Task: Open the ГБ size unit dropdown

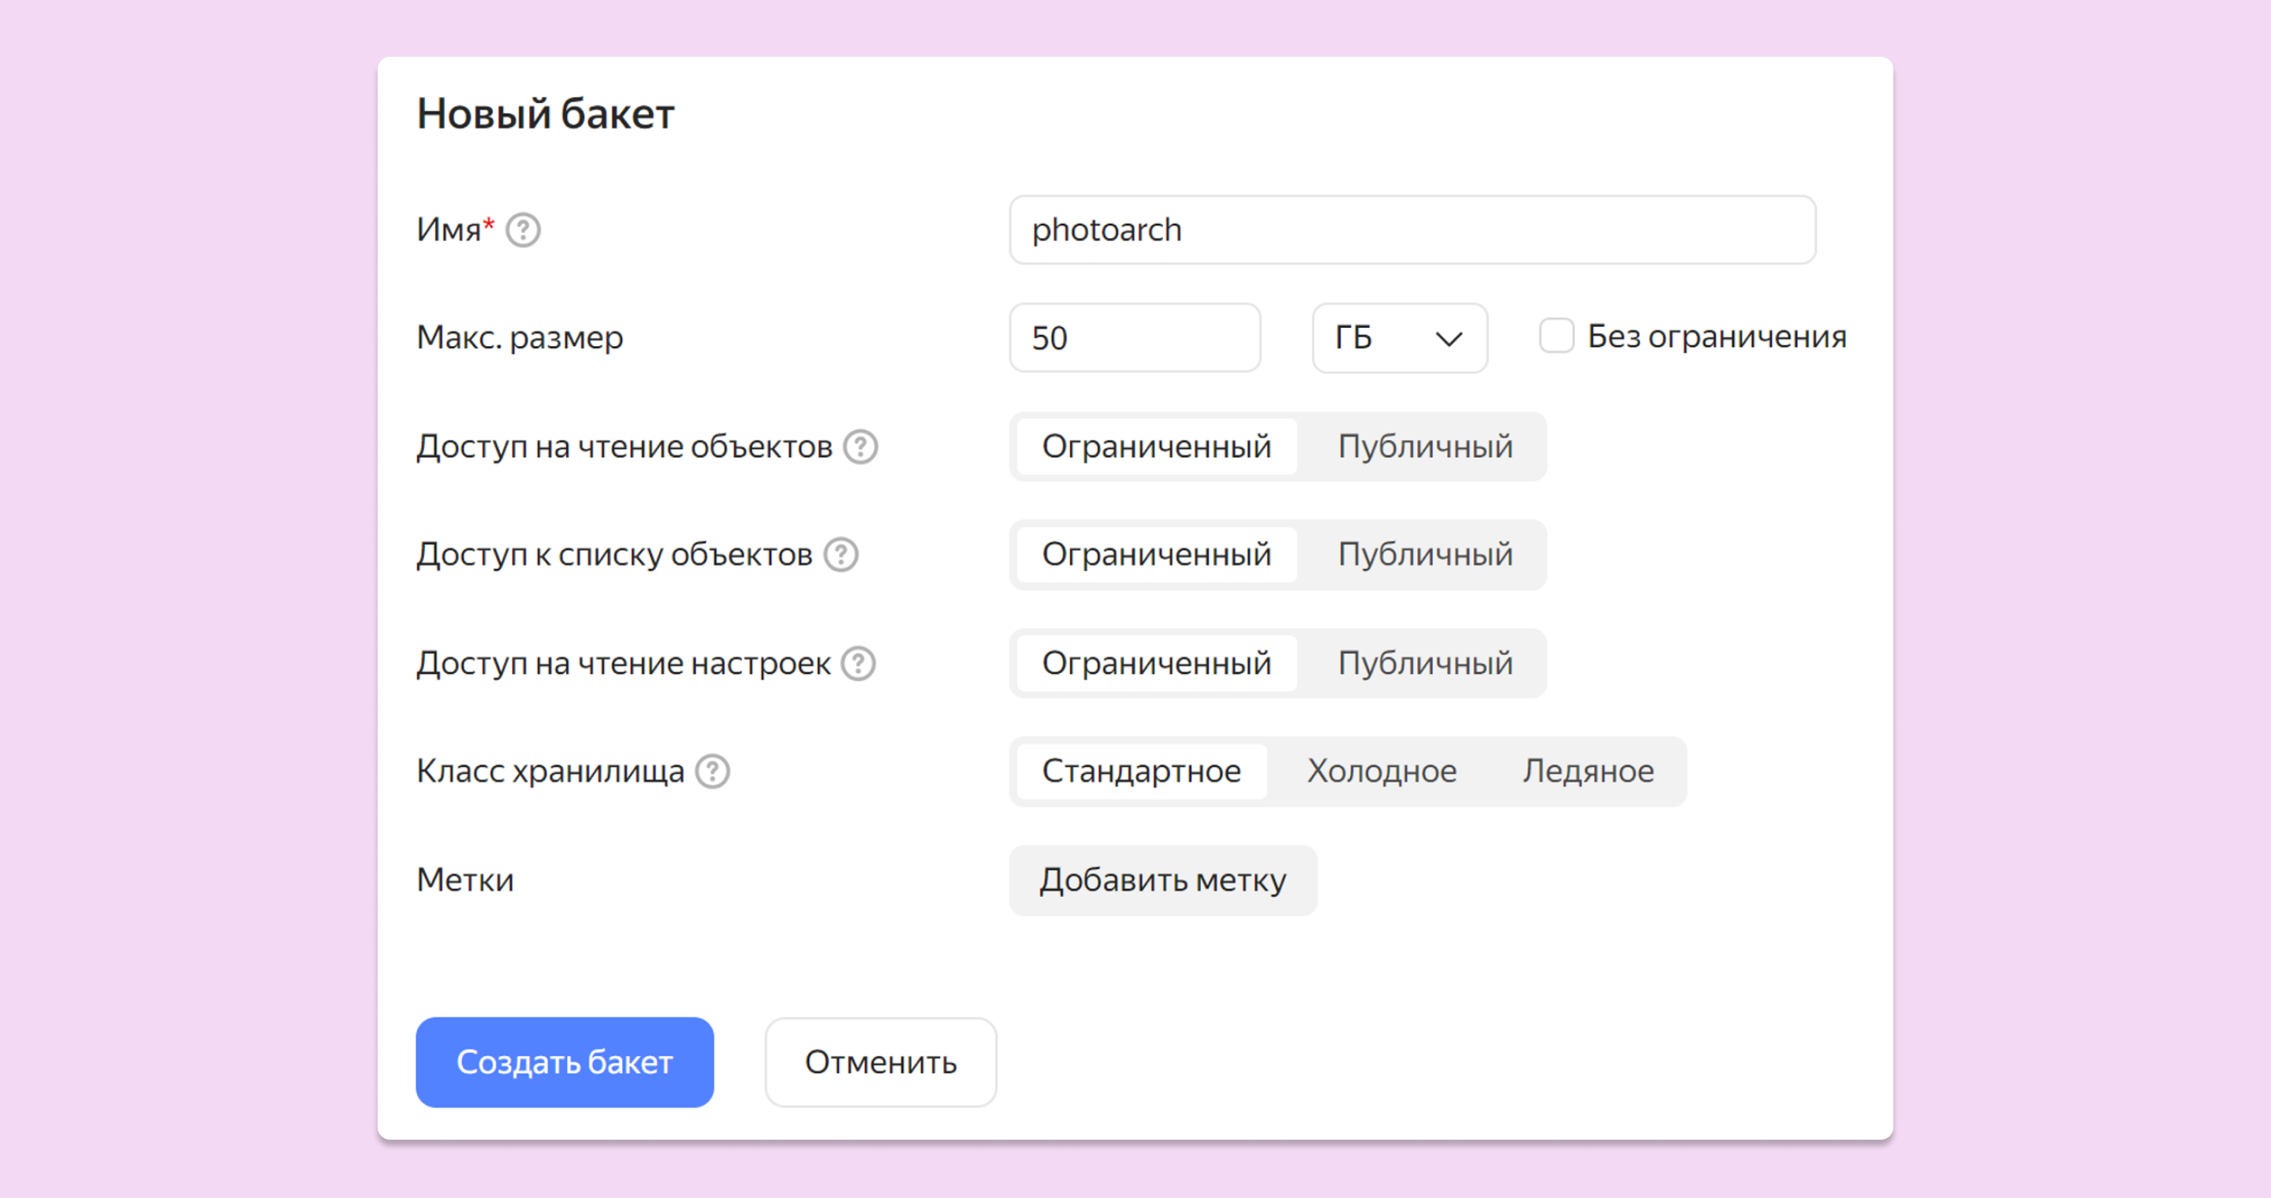Action: coord(1399,338)
